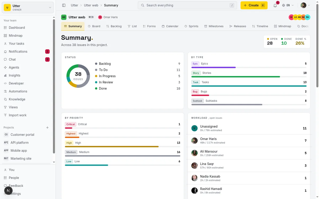Click the MKT Marketing site badge
Screen dimensions: 319x199
point(6,158)
